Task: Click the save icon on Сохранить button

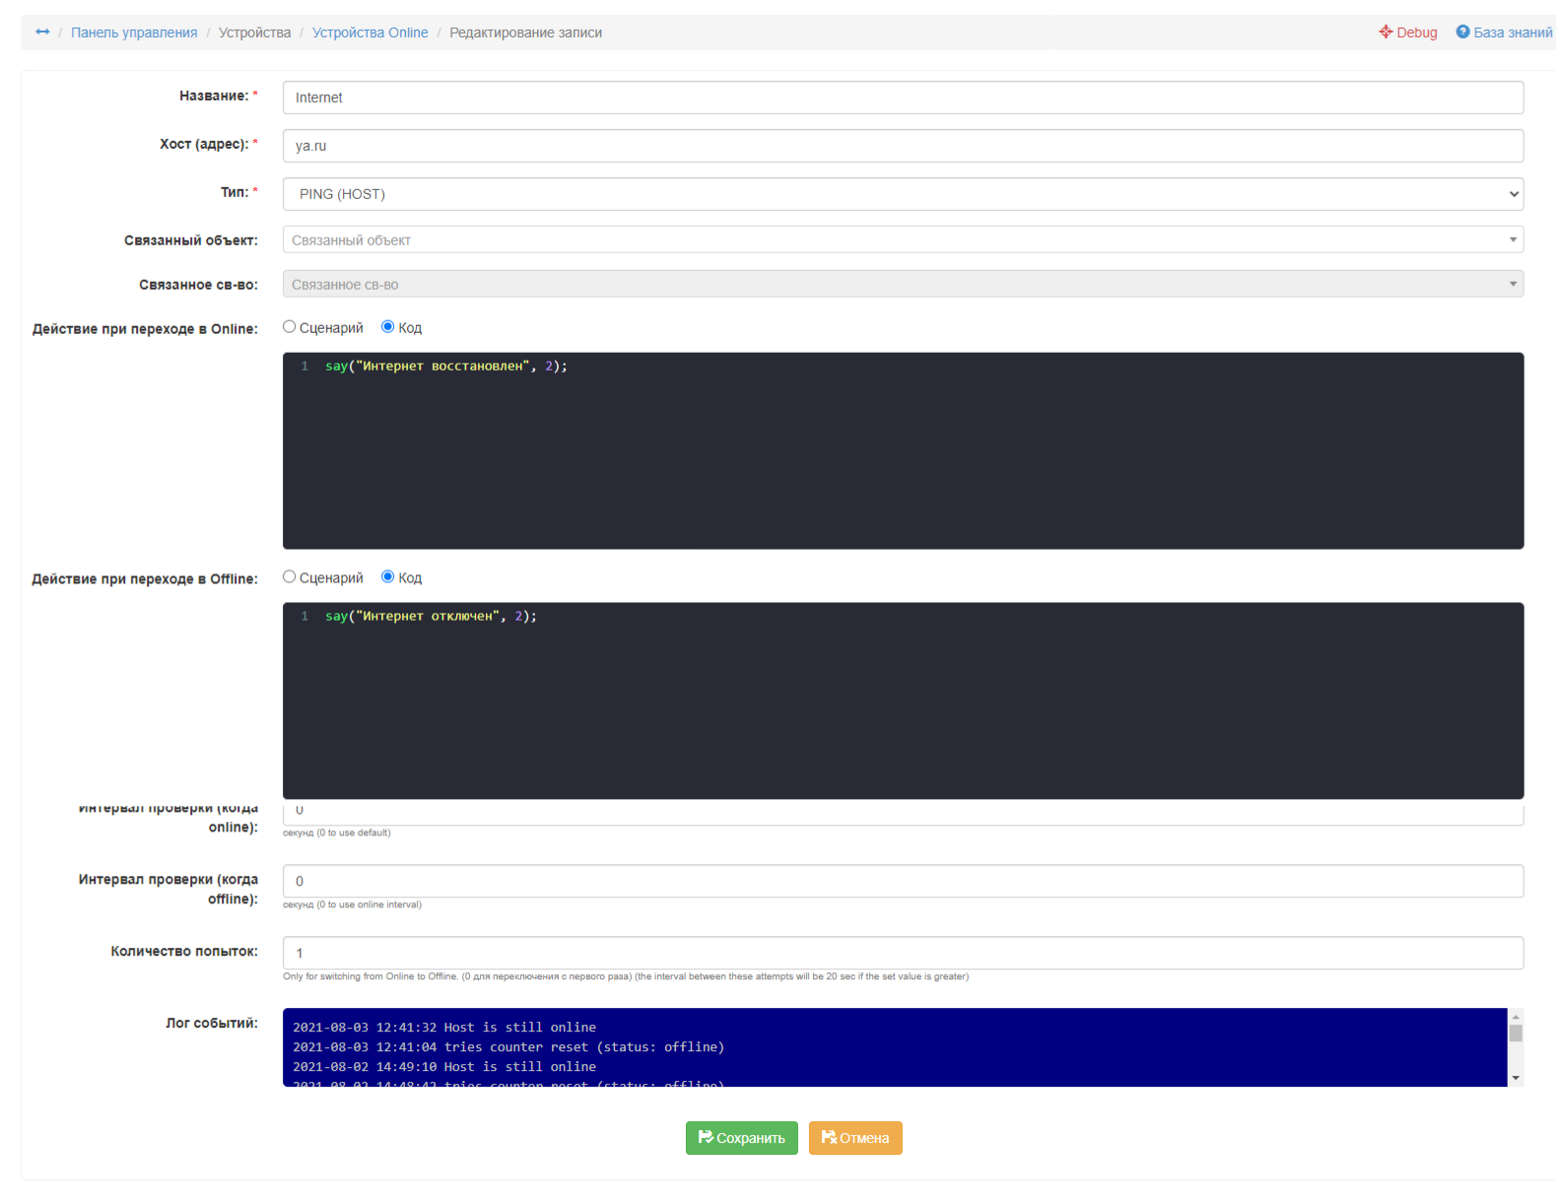Action: pos(705,1137)
